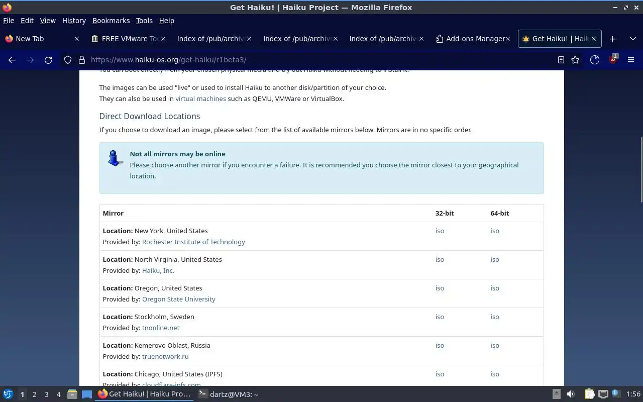Click the tracking protection shield icon

pos(68,60)
